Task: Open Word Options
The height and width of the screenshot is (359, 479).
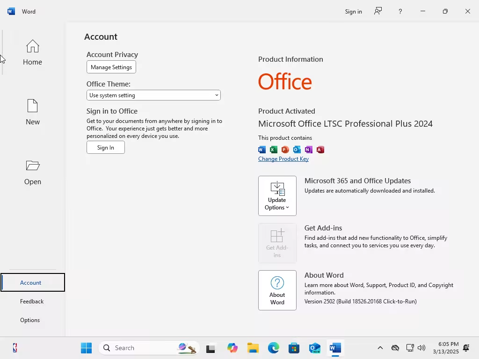Action: coord(30,320)
